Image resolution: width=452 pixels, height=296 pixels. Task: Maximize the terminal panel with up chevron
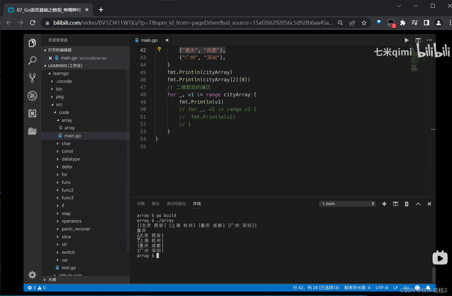418,204
